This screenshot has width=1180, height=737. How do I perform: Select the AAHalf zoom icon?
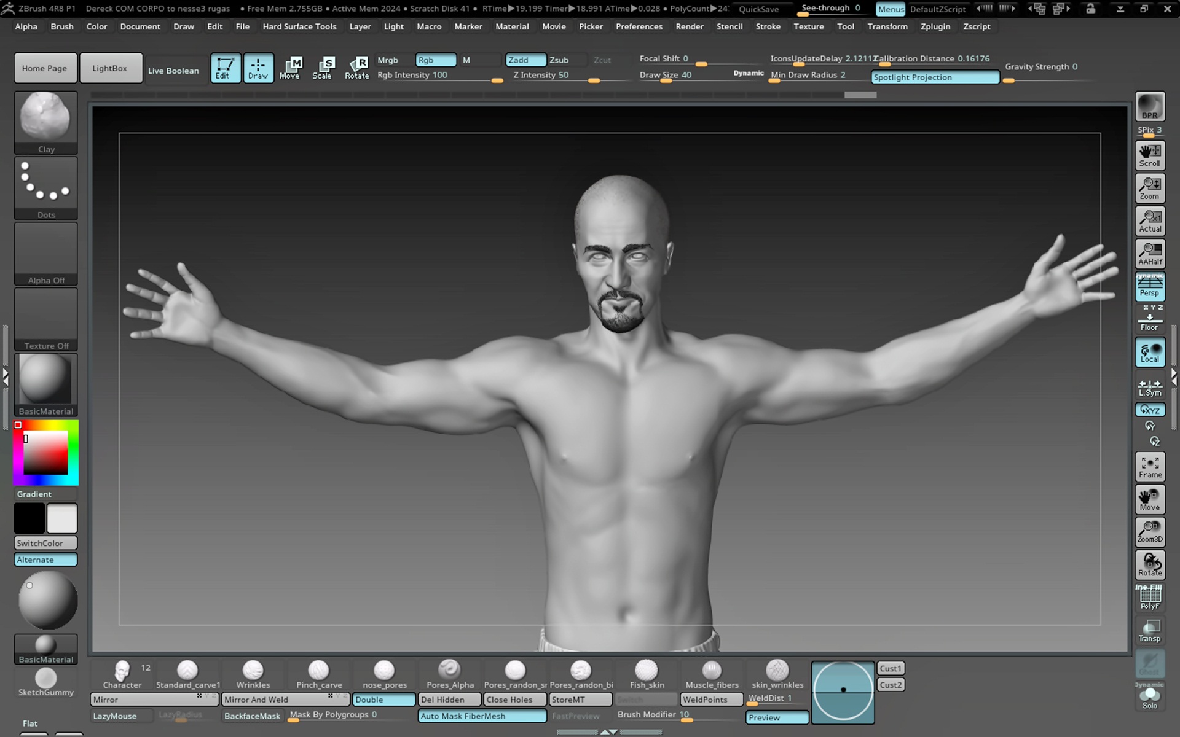point(1150,254)
